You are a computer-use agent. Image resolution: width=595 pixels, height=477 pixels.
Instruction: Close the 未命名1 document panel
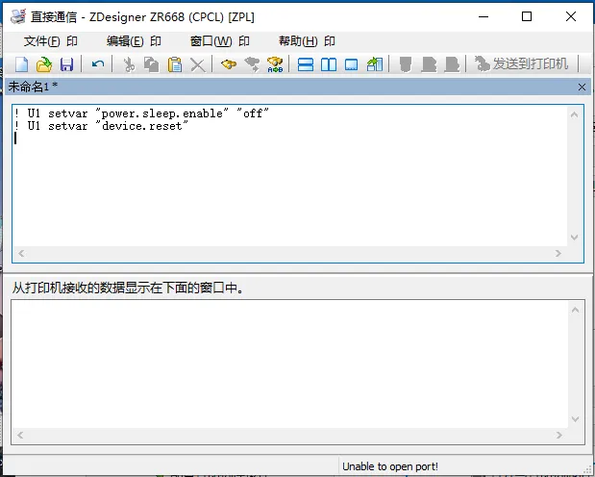click(582, 87)
